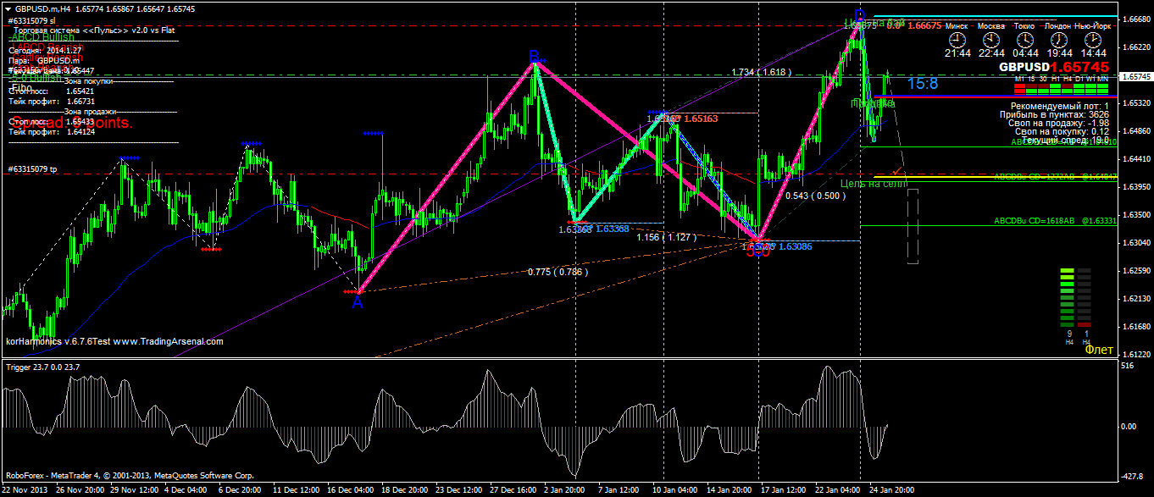Screen dimensions: 1154x497
Task: Select the '1.156 ( 1.127 )' ratio label
Action: click(667, 237)
